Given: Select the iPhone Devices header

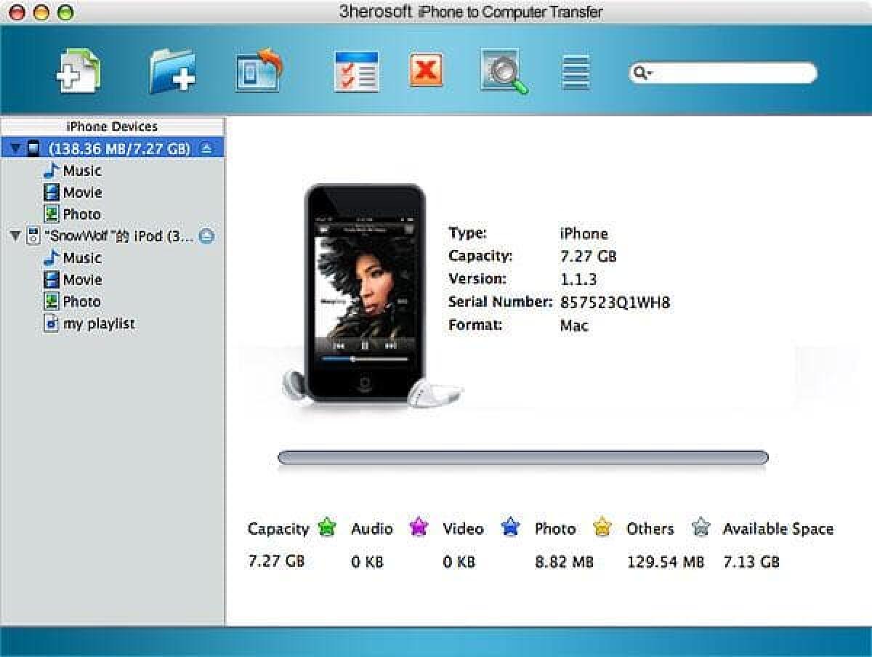Looking at the screenshot, I should tap(112, 126).
